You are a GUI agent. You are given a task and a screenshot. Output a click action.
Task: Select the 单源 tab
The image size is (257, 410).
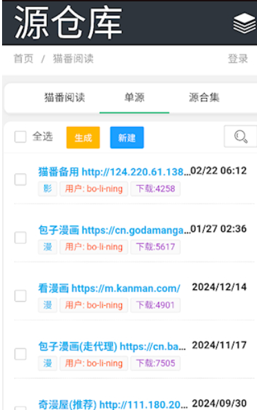pos(134,98)
